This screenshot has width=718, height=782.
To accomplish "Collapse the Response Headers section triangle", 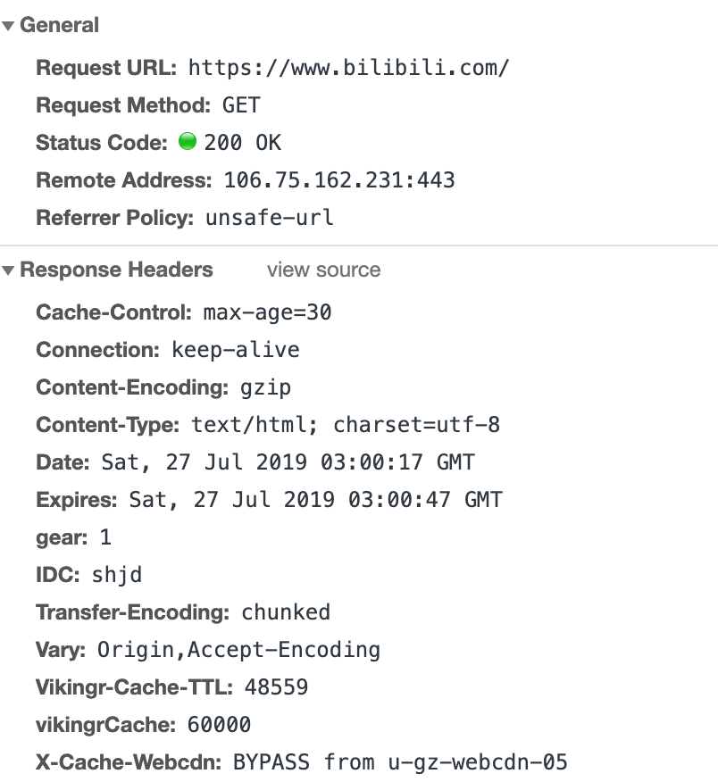I will 7,270.
